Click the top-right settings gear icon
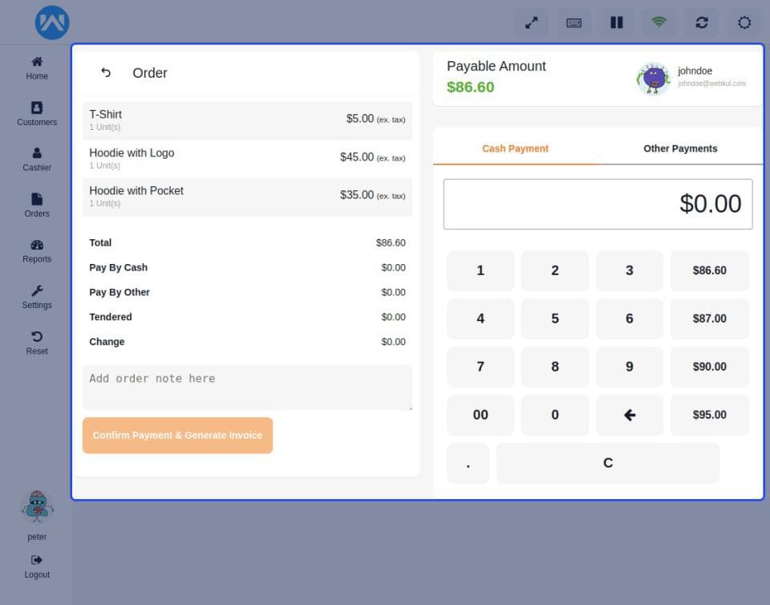The height and width of the screenshot is (605, 770). [744, 22]
